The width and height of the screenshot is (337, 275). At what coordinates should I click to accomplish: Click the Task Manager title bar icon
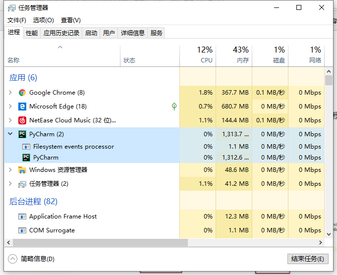coord(12,8)
